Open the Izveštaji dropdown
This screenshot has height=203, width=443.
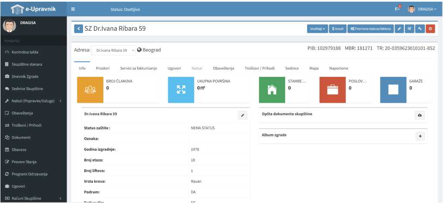click(x=317, y=29)
